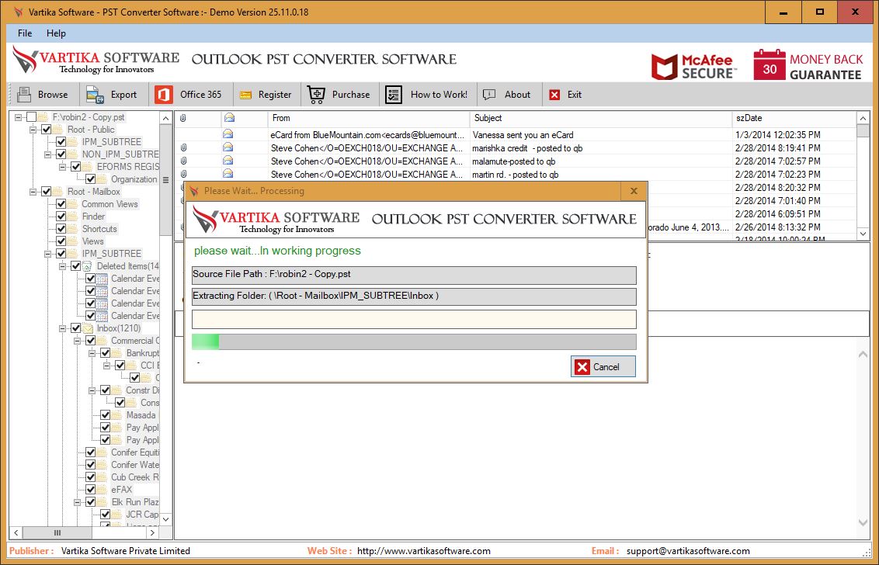Click the green extraction progress bar
The height and width of the screenshot is (565, 879).
(414, 342)
